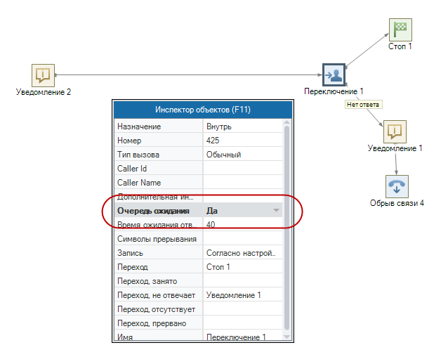Click the object inspector vertical scrollbar
Viewport: 448px width, 357px height.
pyautogui.click(x=286, y=225)
